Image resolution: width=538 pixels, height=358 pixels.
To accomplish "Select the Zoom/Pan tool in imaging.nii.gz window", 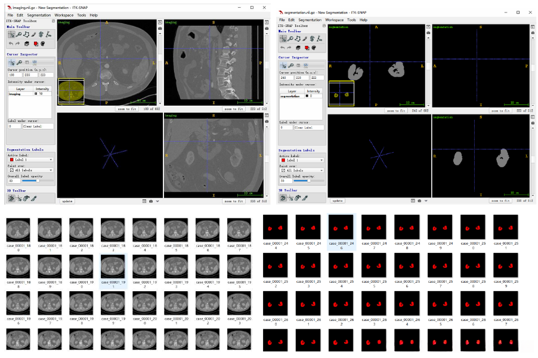I will click(x=18, y=35).
